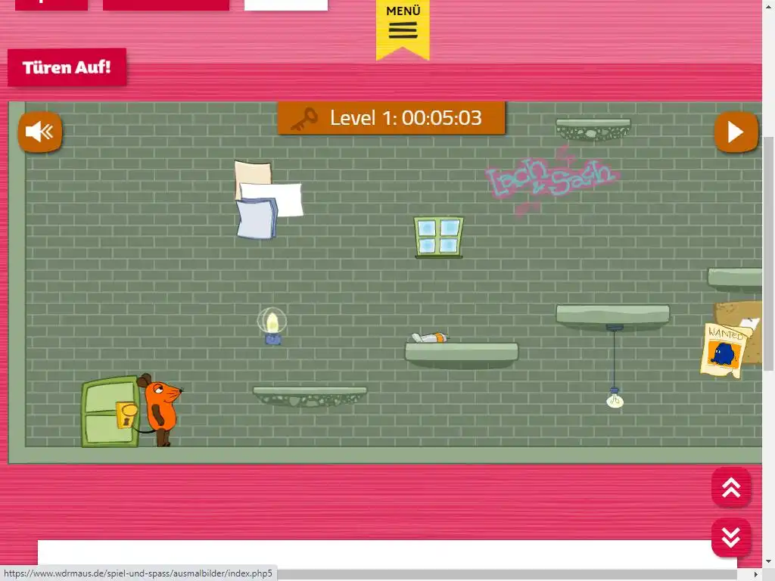This screenshot has height=581, width=775.
Task: Click the glowing wall lamp
Action: tap(272, 325)
